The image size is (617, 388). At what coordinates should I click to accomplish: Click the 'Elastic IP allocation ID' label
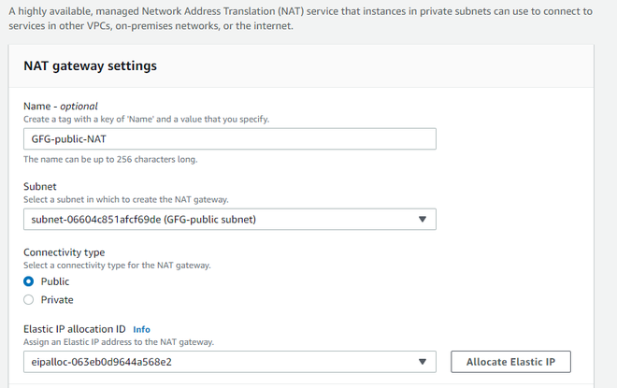click(74, 329)
